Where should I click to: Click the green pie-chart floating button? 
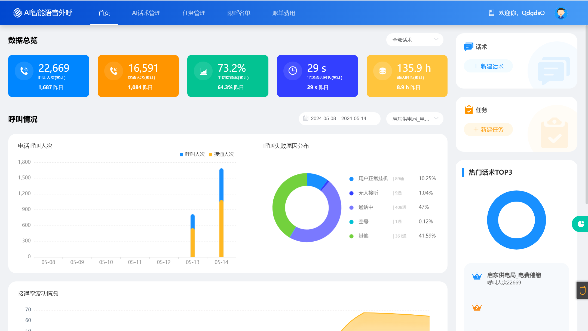tap(581, 224)
